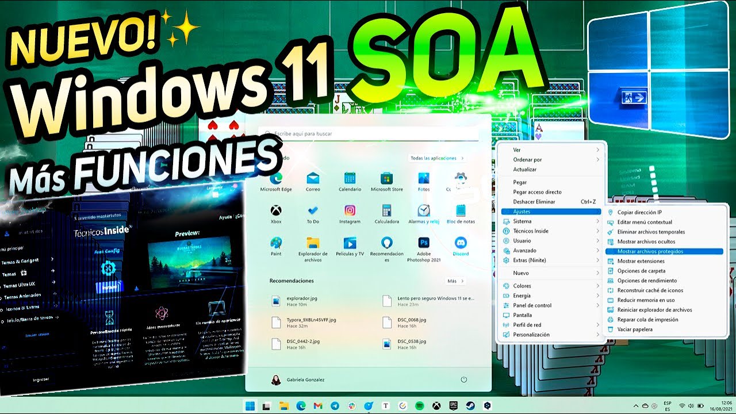The height and width of the screenshot is (414, 736).
Task: Click the Start menu search box
Action: coord(368,133)
